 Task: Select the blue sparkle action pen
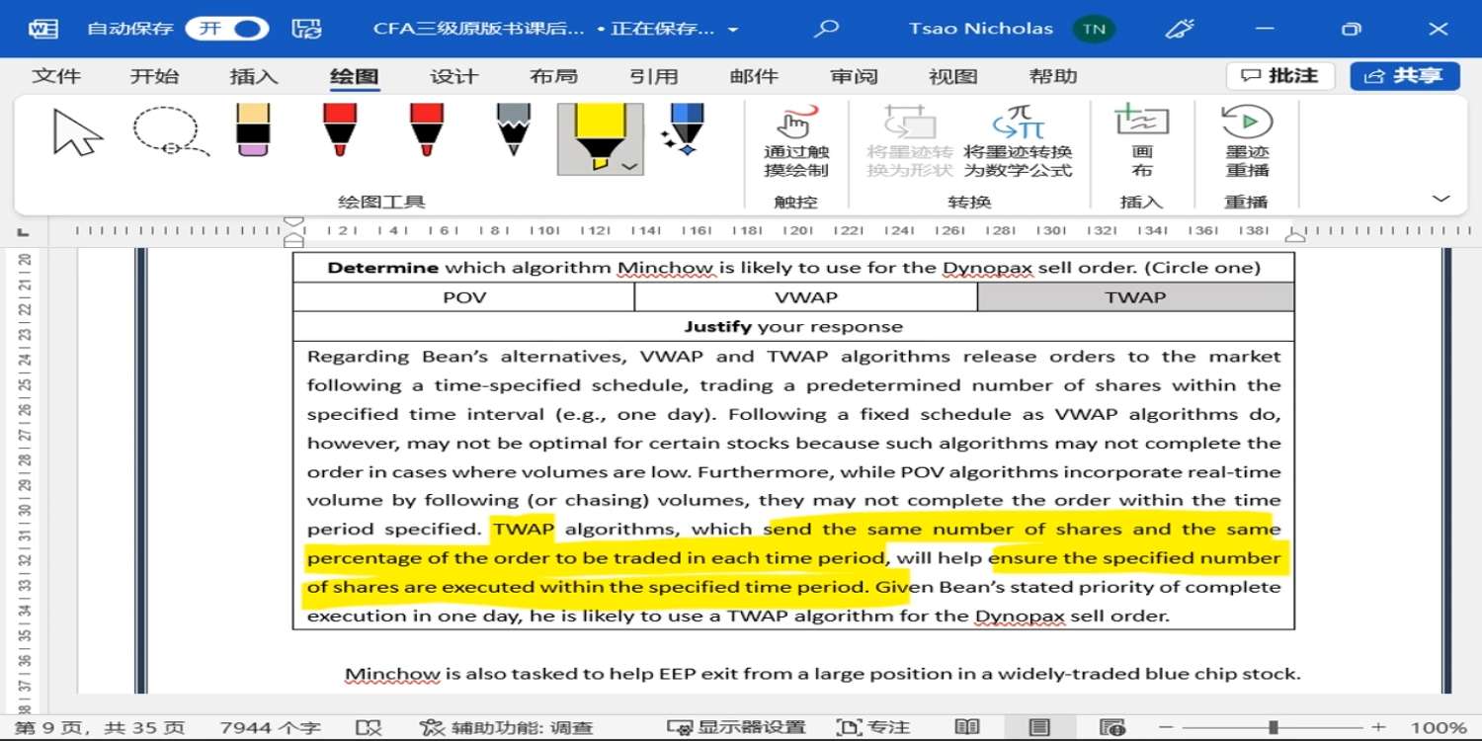pos(684,131)
